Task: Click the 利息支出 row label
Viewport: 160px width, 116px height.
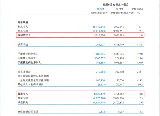Action: pos(23,31)
